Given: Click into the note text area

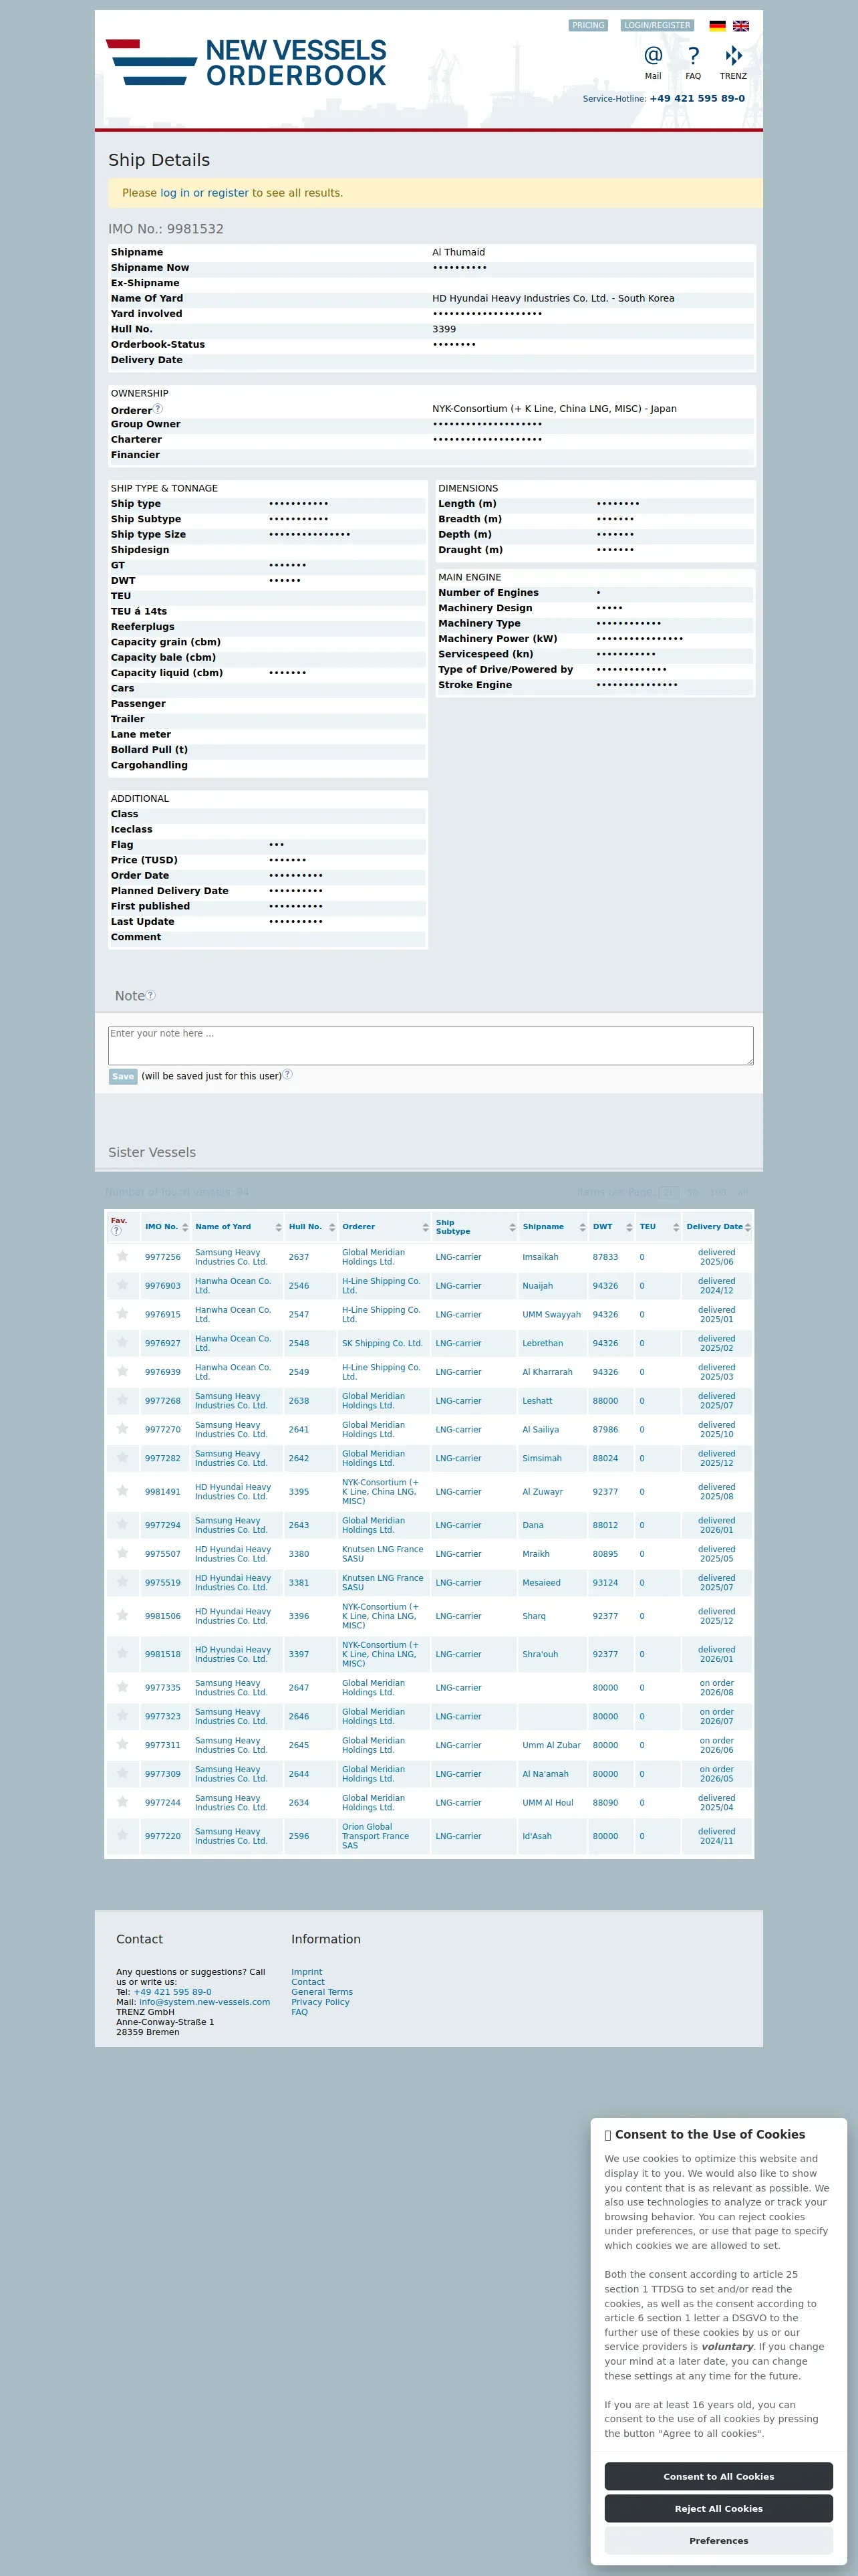Looking at the screenshot, I should (430, 1045).
